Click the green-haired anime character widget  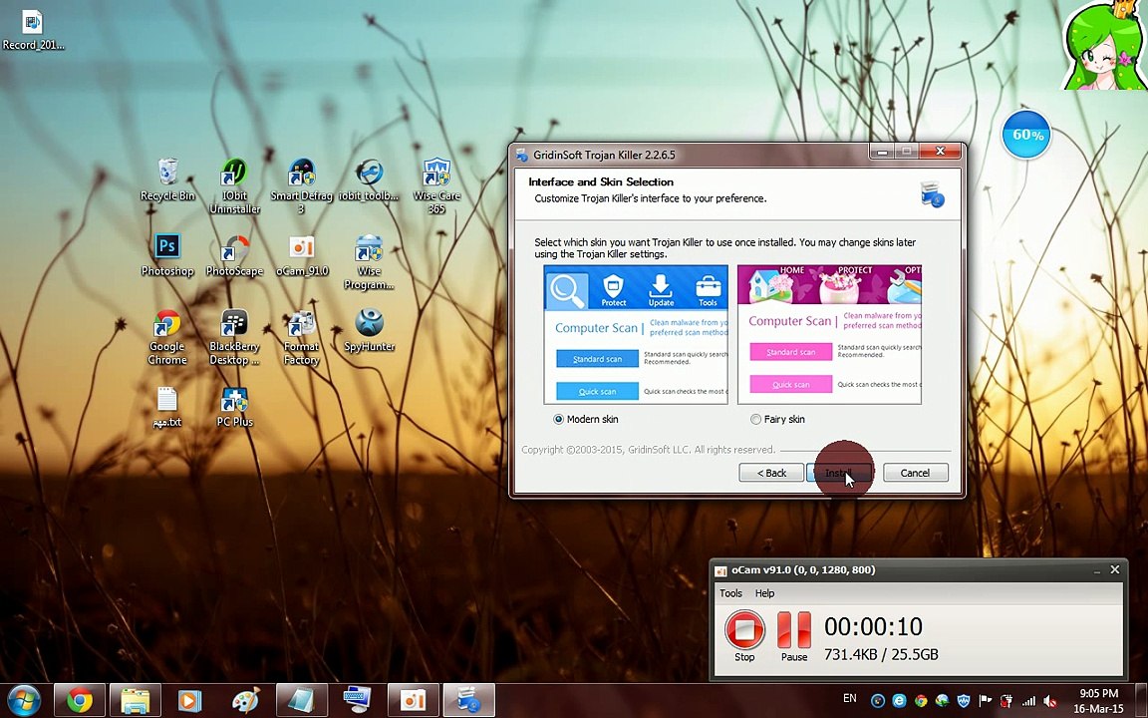point(1104,46)
